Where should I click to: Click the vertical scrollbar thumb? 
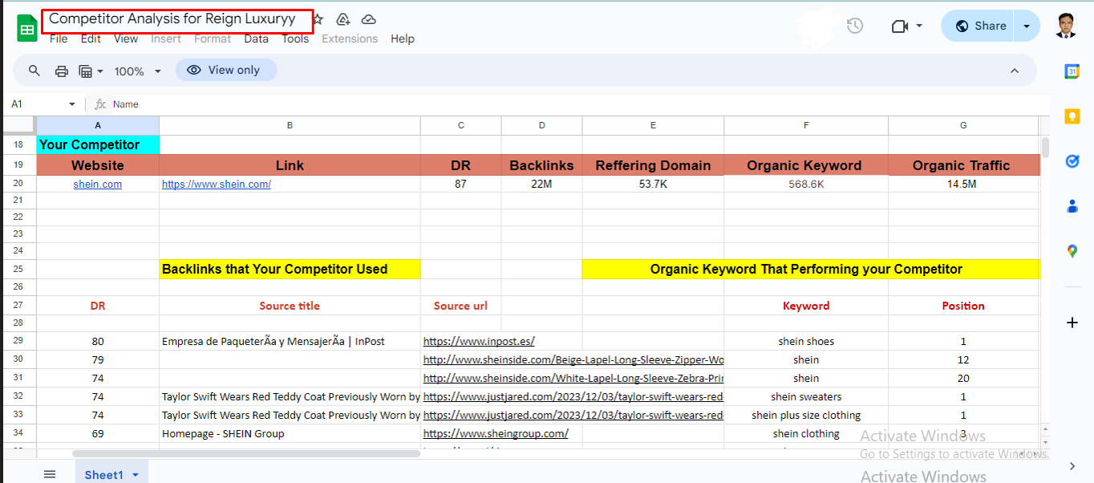click(1045, 148)
